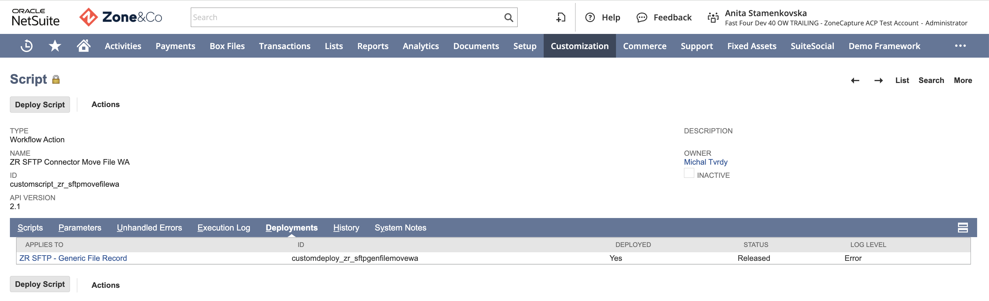Click the Feedback label in header
This screenshot has width=989, height=301.
click(673, 17)
